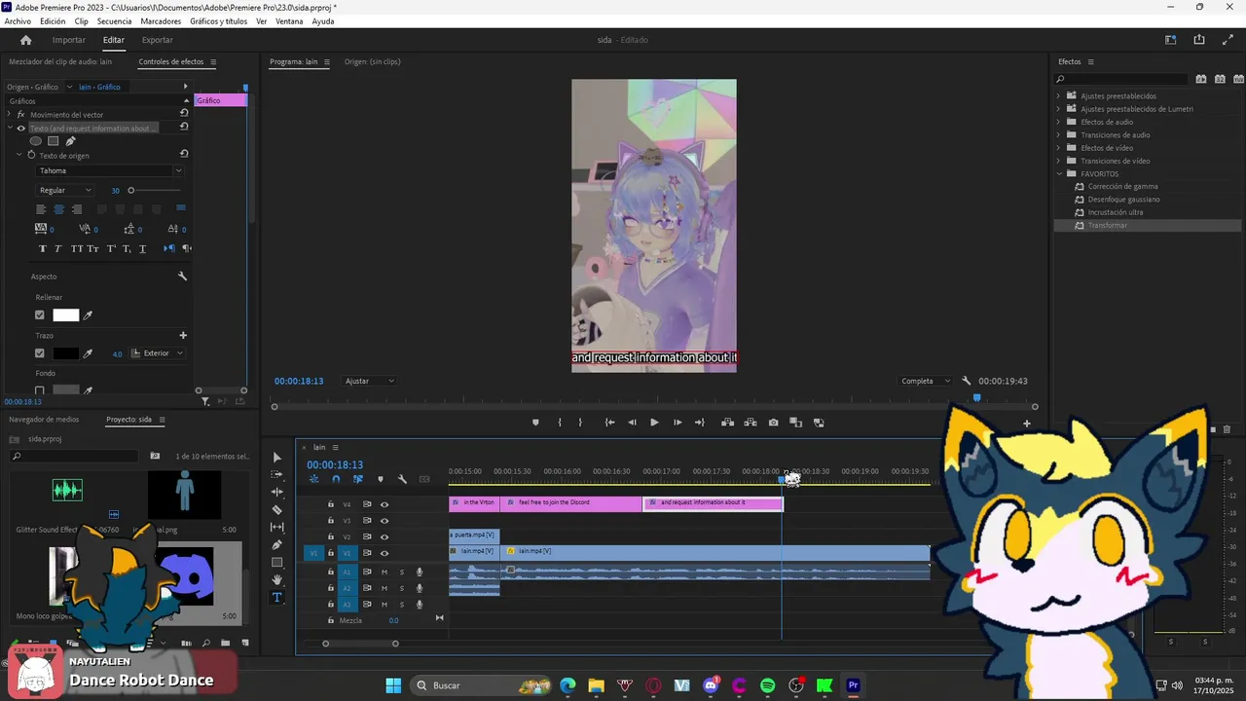Toggle Trazo stroke checkbox
The image size is (1246, 701).
(x=40, y=353)
